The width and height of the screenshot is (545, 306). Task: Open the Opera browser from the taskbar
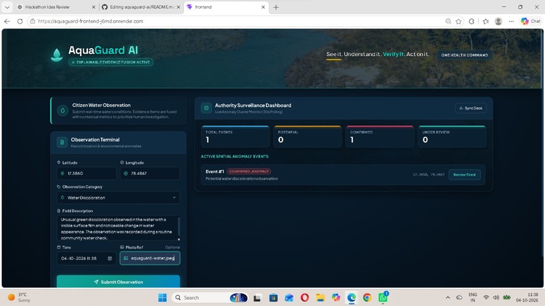point(305,298)
